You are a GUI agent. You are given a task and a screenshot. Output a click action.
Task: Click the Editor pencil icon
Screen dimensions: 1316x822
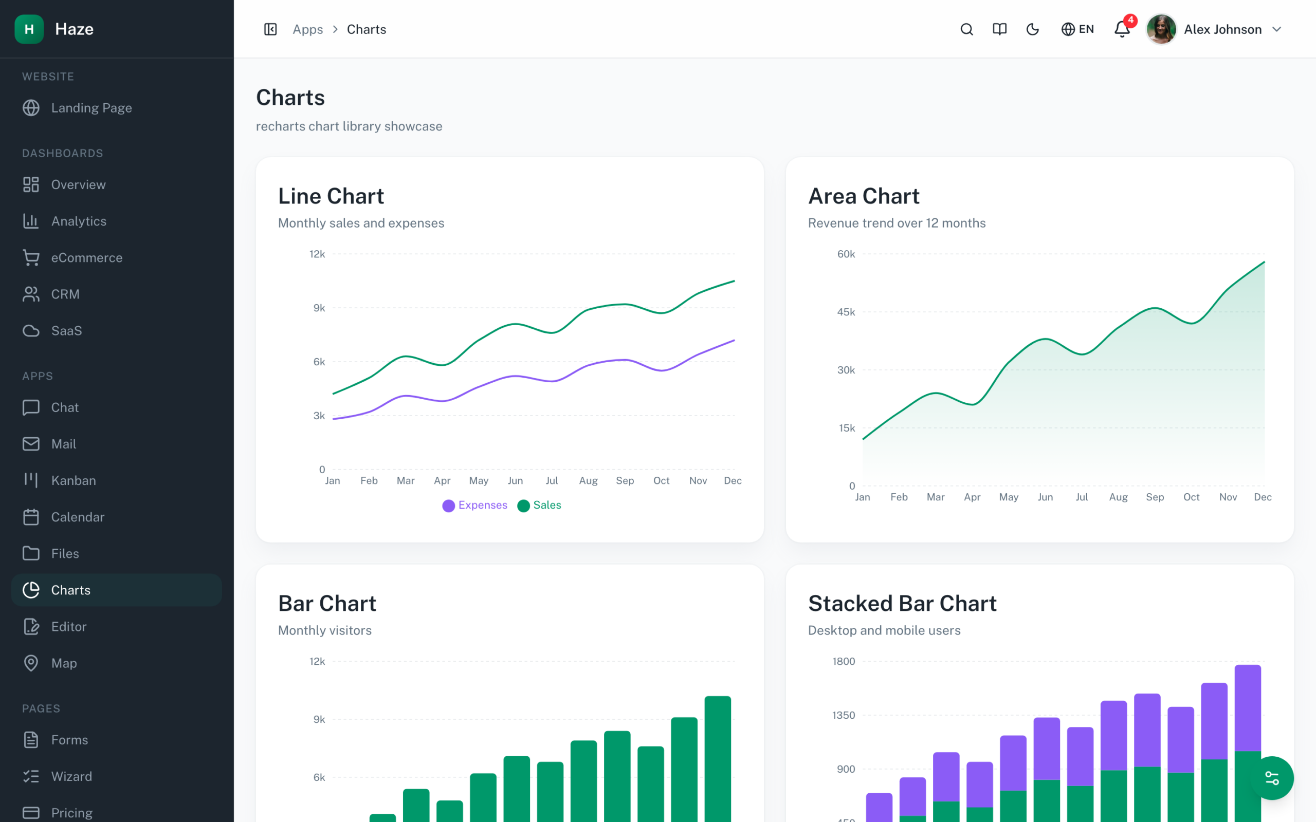(x=31, y=626)
